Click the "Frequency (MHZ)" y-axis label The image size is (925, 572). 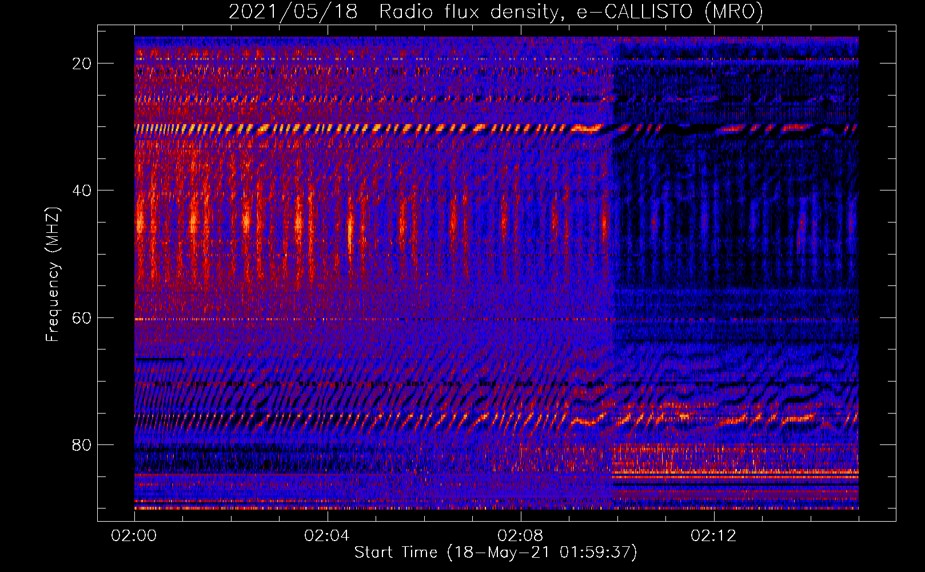click(x=53, y=275)
